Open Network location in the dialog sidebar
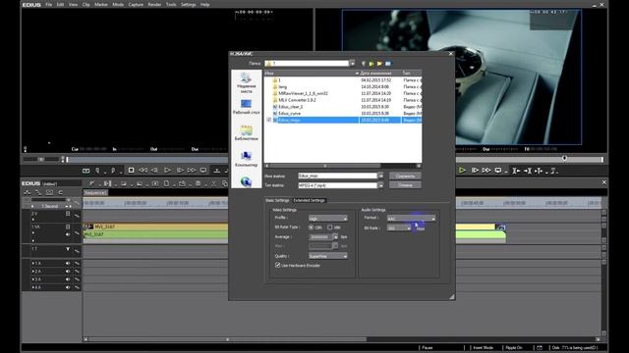 246,181
